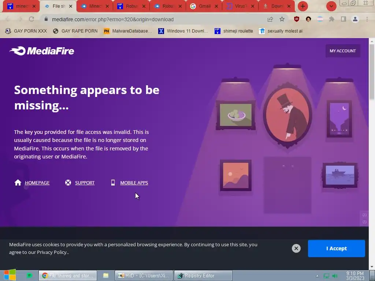Viewport: 375px width, 281px height.
Task: Follow the HOMEPAGE link
Action: 37,183
